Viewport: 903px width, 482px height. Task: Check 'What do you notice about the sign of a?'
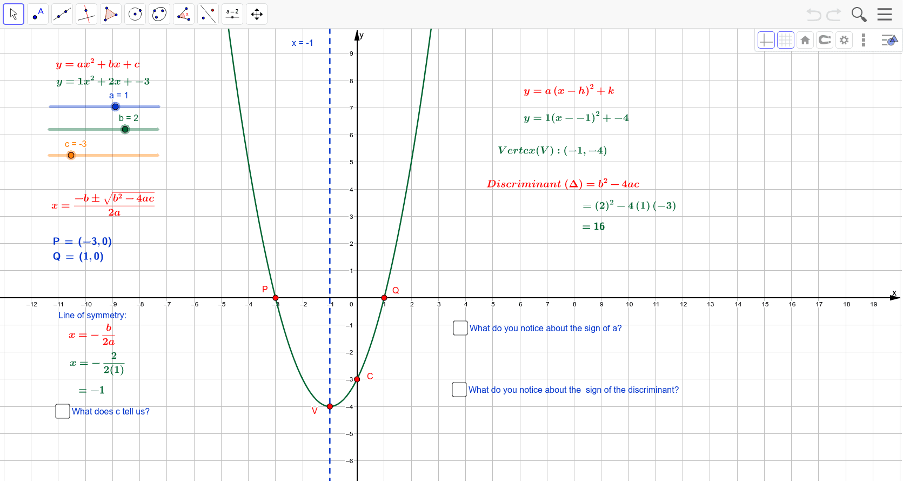[x=460, y=328]
